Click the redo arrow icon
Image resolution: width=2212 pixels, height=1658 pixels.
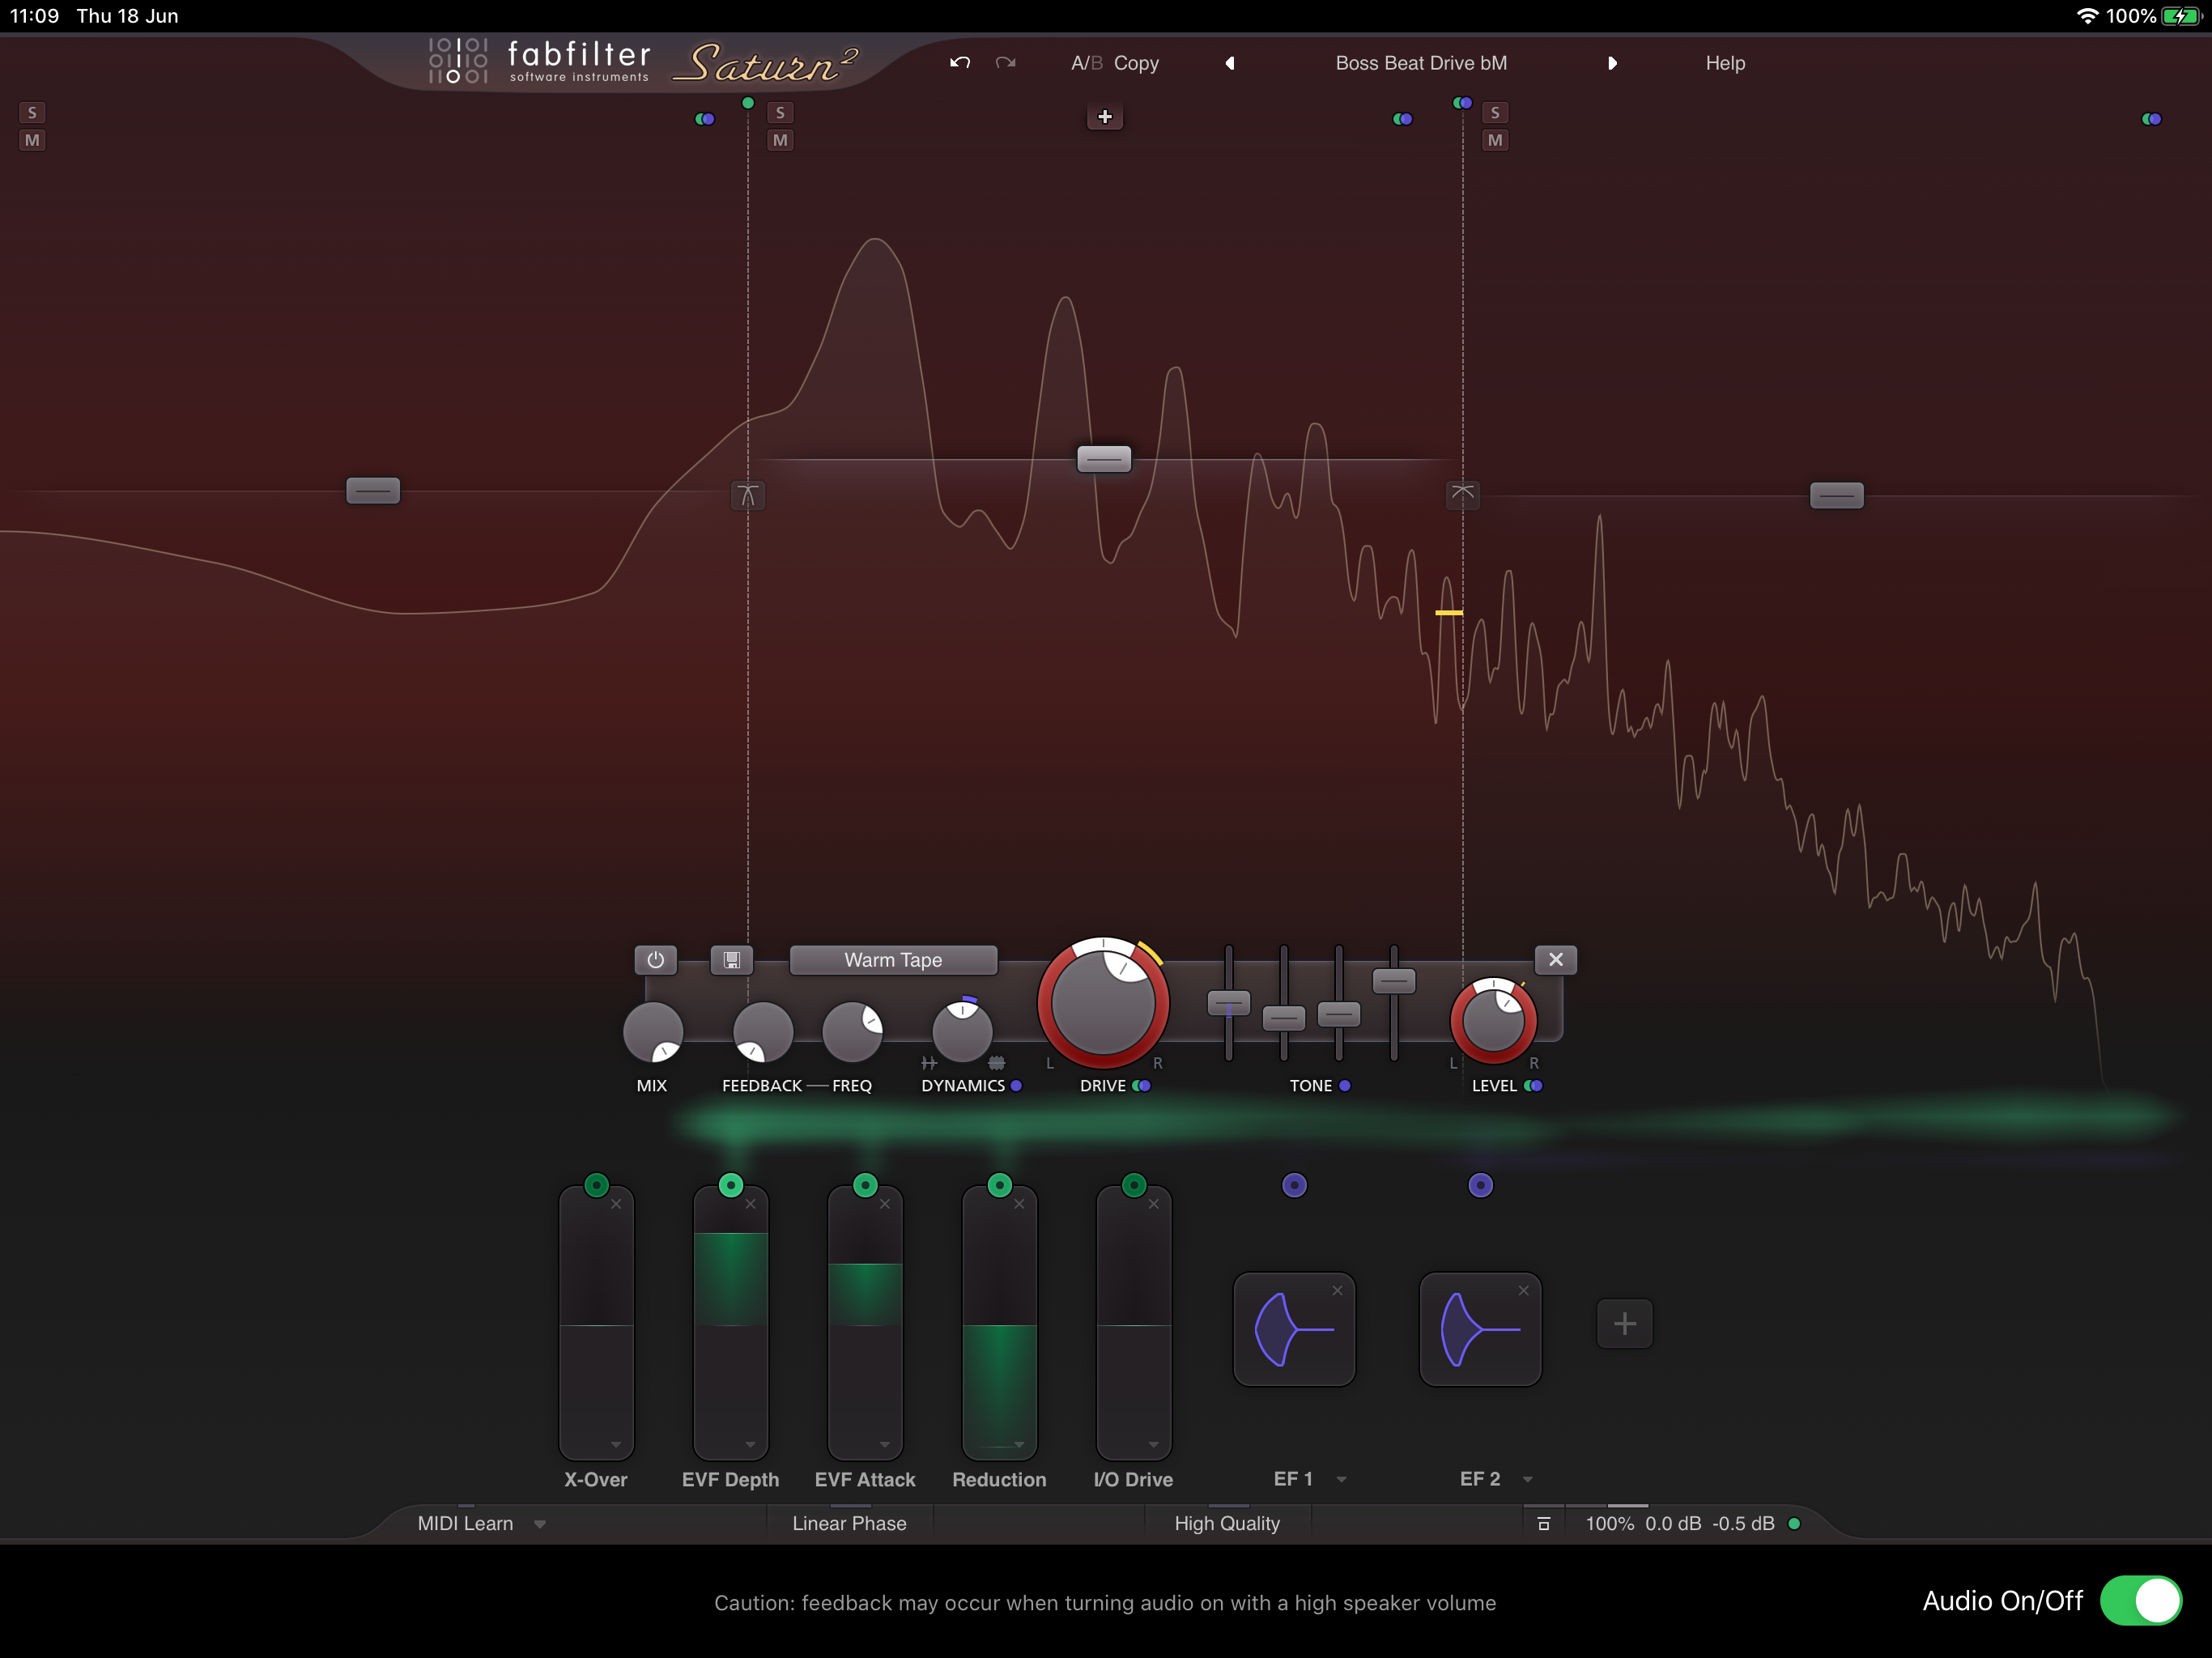pos(1005,63)
